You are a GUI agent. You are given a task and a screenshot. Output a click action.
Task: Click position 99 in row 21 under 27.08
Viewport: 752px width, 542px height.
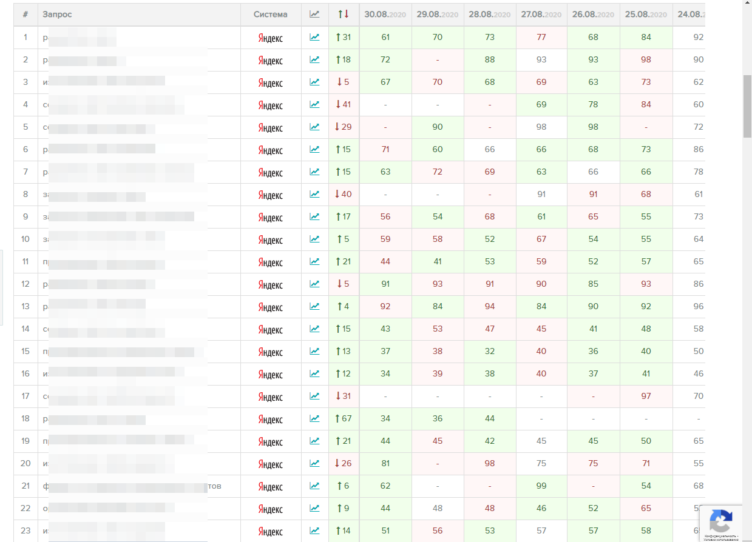point(541,486)
